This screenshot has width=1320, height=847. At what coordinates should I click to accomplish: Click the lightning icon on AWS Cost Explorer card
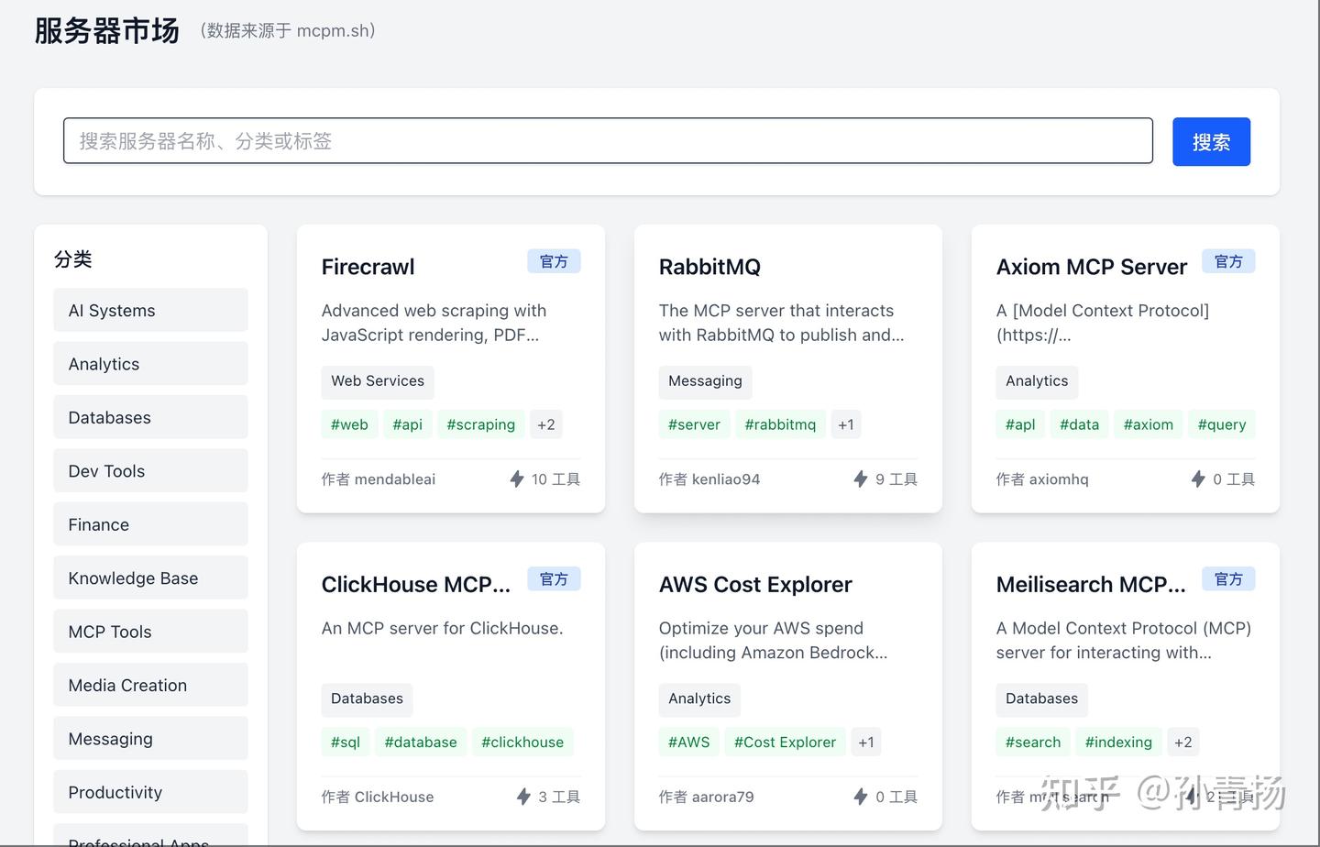tap(860, 797)
